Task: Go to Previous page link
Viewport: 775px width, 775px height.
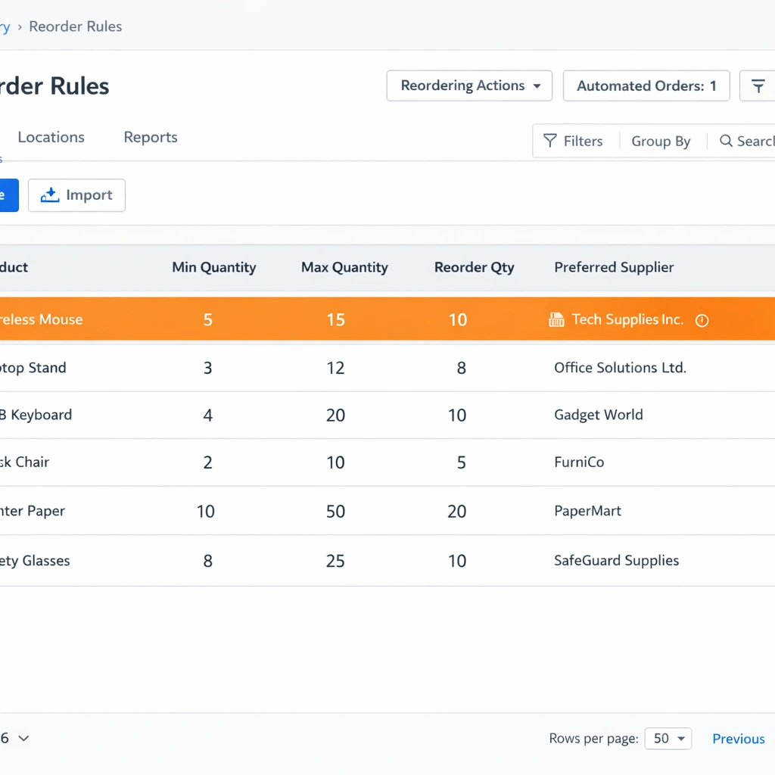Action: click(x=738, y=739)
